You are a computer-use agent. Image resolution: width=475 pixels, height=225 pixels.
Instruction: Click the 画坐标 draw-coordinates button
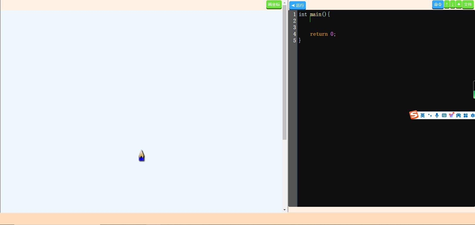(274, 4)
